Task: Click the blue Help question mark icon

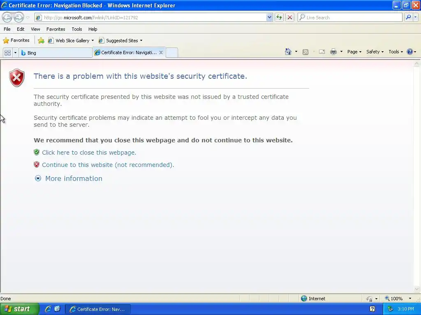Action: pos(410,52)
